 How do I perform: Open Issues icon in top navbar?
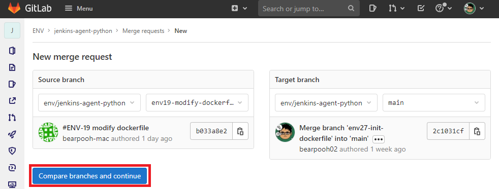point(372,8)
